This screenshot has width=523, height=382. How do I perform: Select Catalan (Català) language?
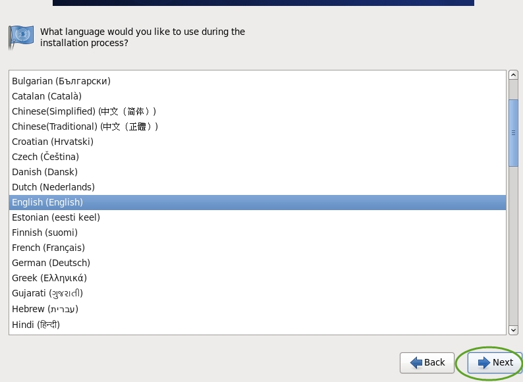point(258,96)
